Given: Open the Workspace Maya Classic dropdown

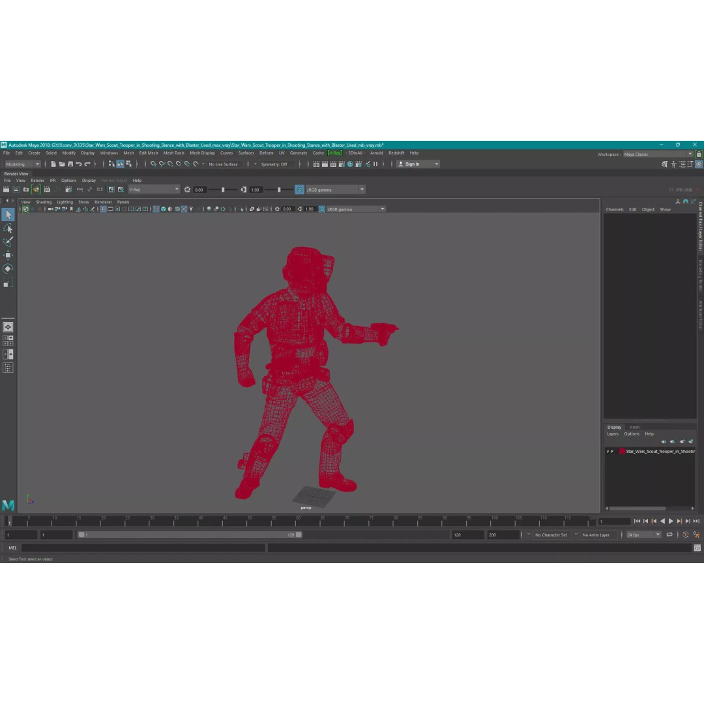Looking at the screenshot, I should 658,154.
